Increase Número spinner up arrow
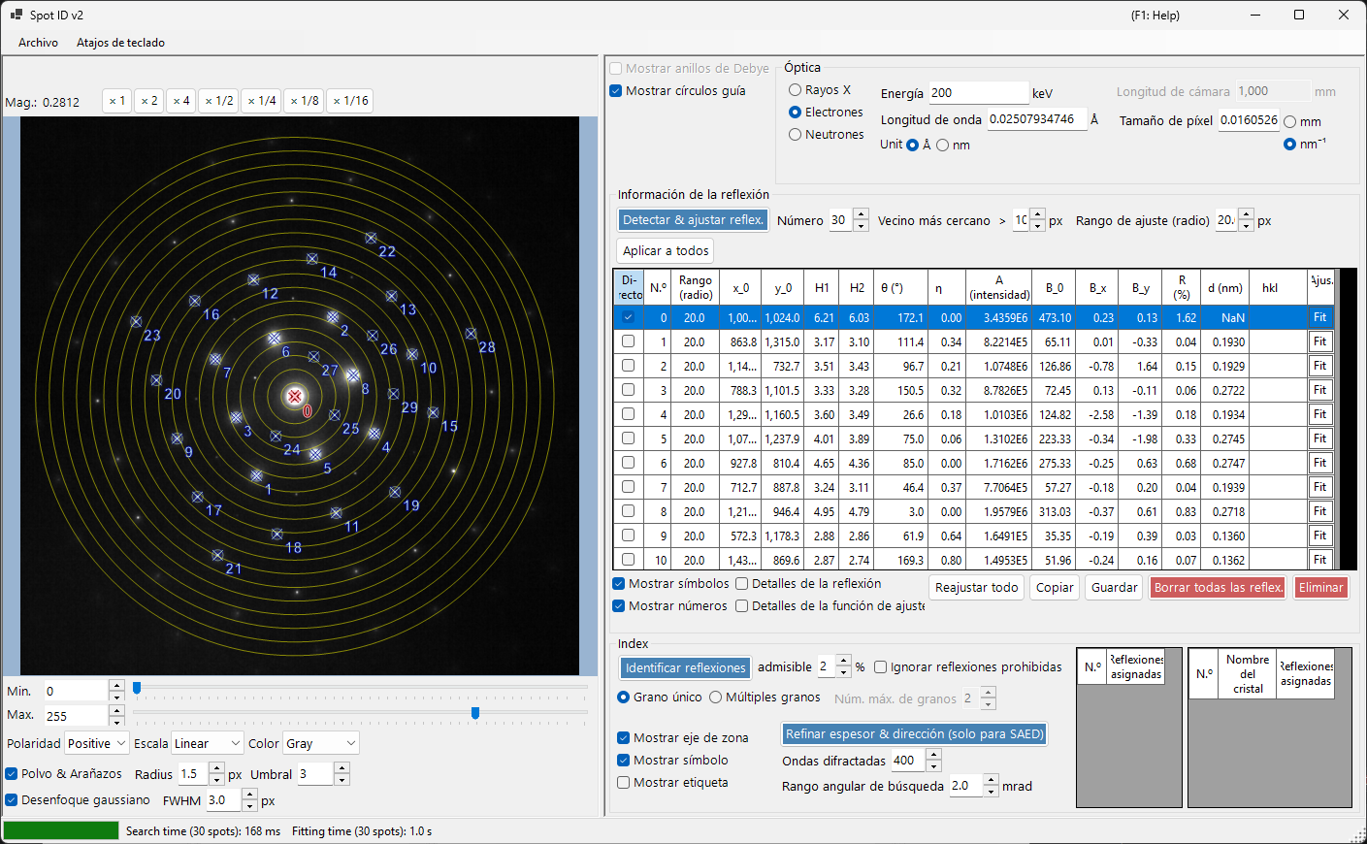 861,214
